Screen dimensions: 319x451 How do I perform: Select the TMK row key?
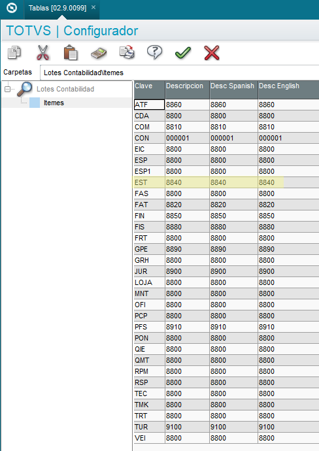(149, 405)
